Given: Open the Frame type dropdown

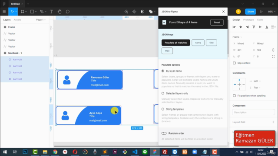Looking at the screenshot, I should (x=237, y=37).
